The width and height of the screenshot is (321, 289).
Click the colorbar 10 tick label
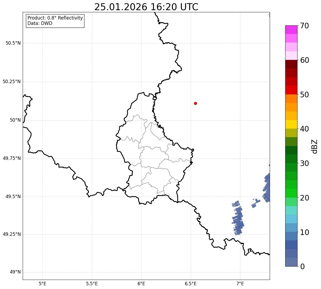pos(304,233)
